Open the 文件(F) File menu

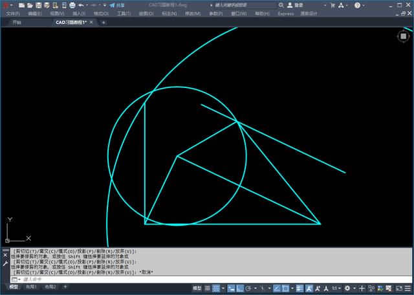[13, 14]
